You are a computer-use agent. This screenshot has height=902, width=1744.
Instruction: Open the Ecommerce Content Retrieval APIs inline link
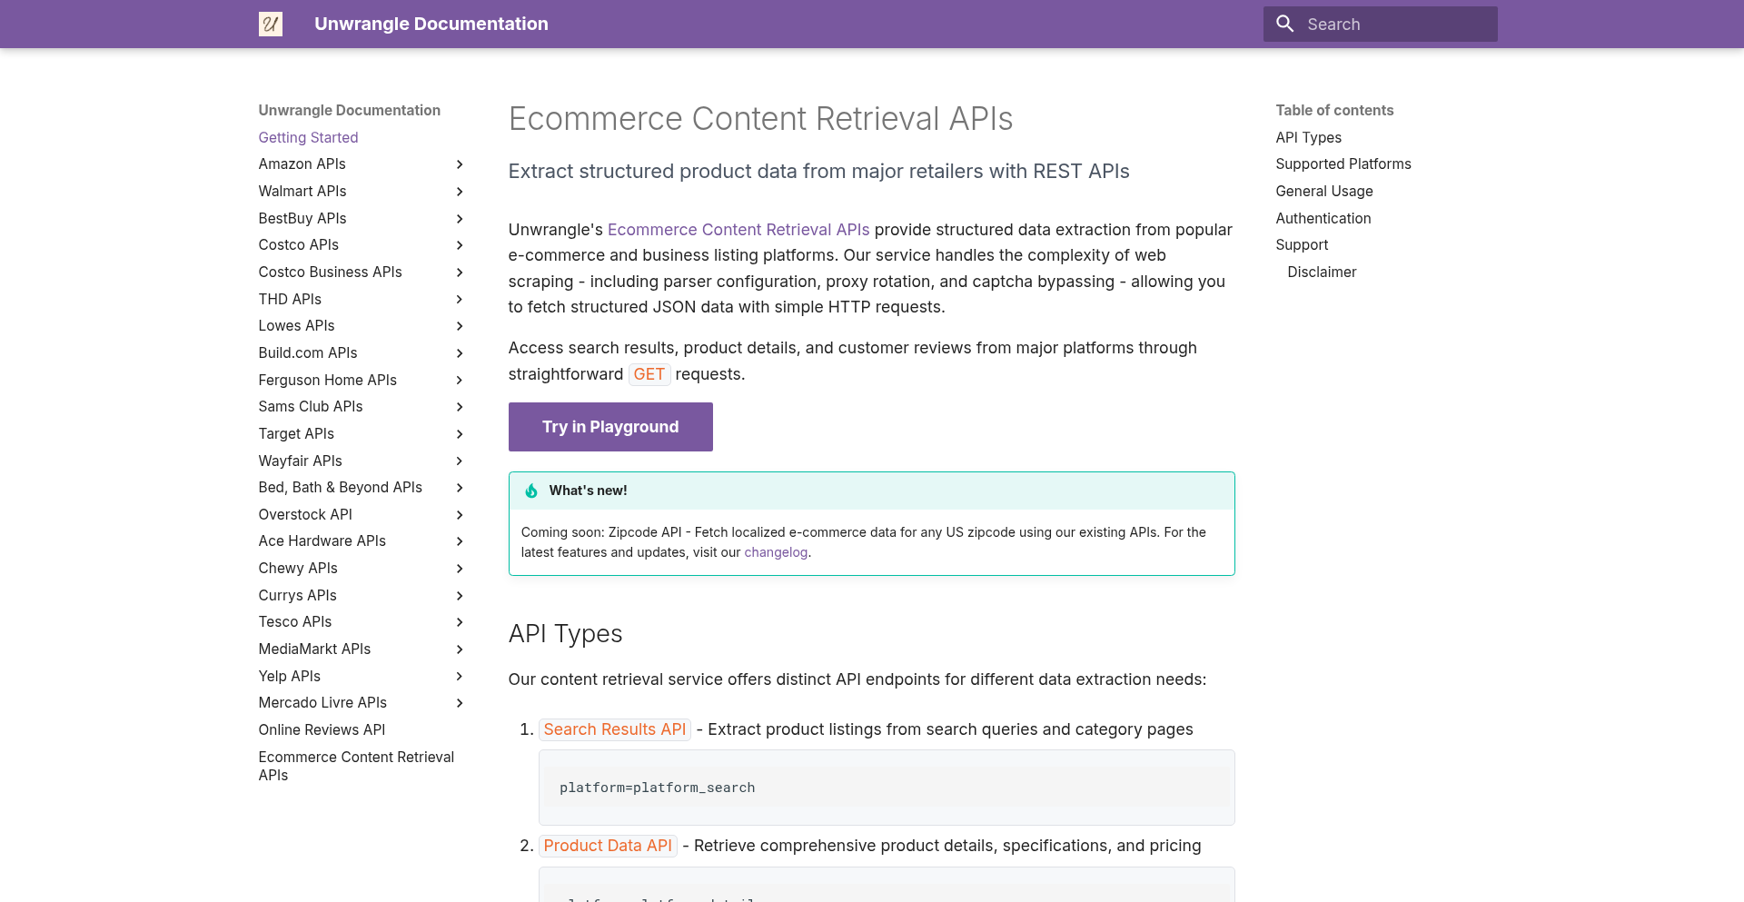click(x=738, y=230)
